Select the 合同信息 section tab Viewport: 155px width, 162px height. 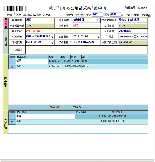[6, 42]
